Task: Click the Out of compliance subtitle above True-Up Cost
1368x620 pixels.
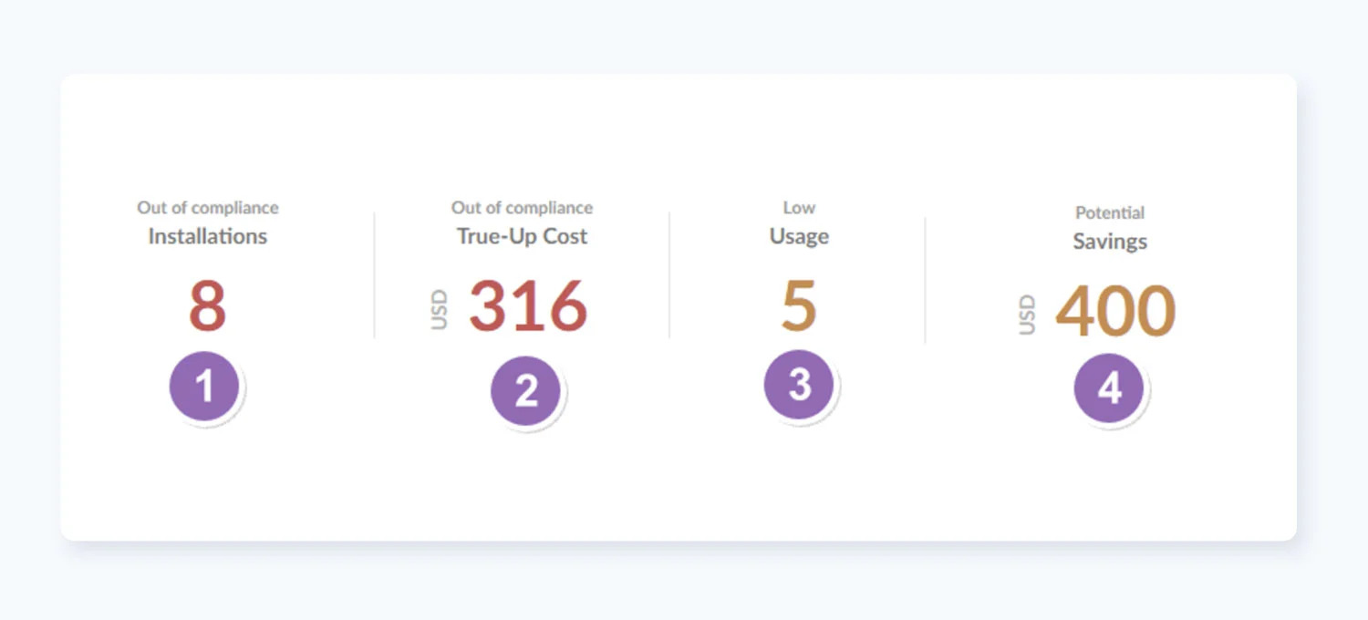Action: [521, 207]
